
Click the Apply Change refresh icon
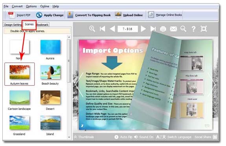coord(39,15)
